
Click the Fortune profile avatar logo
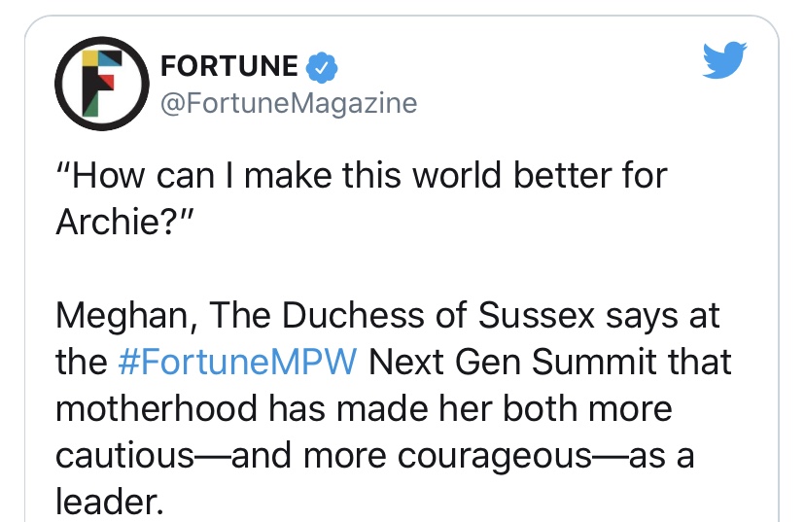100,85
